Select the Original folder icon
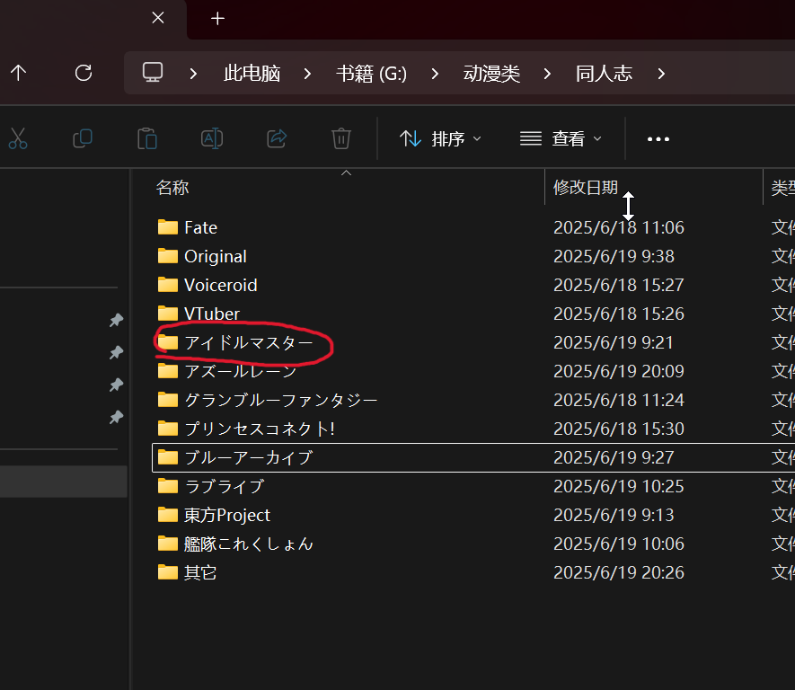Image resolution: width=795 pixels, height=690 pixels. (168, 256)
